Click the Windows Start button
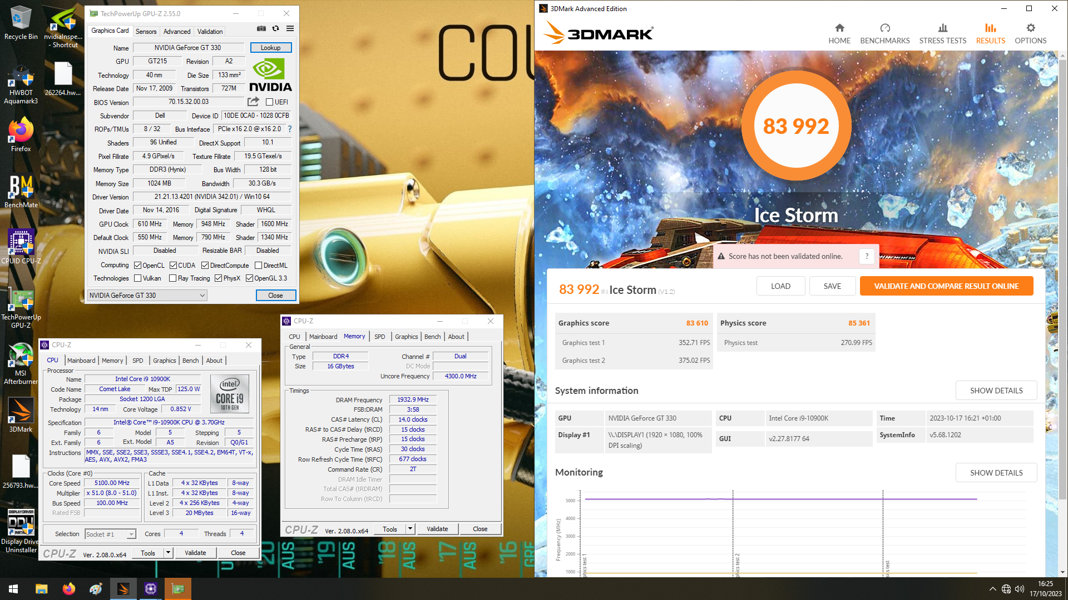 coord(13,589)
